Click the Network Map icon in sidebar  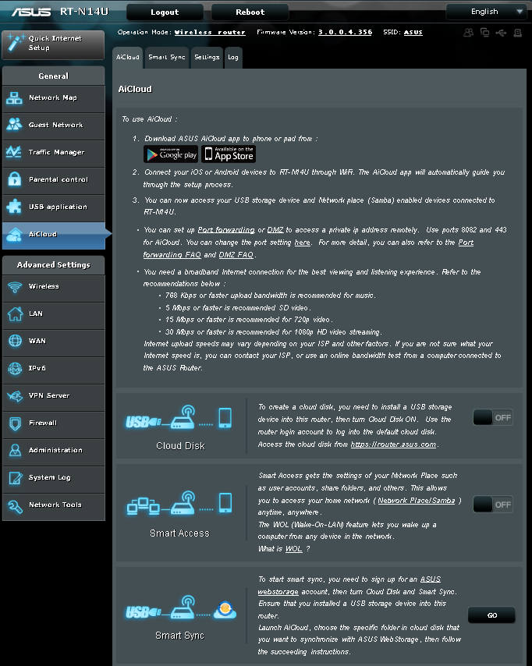point(15,98)
